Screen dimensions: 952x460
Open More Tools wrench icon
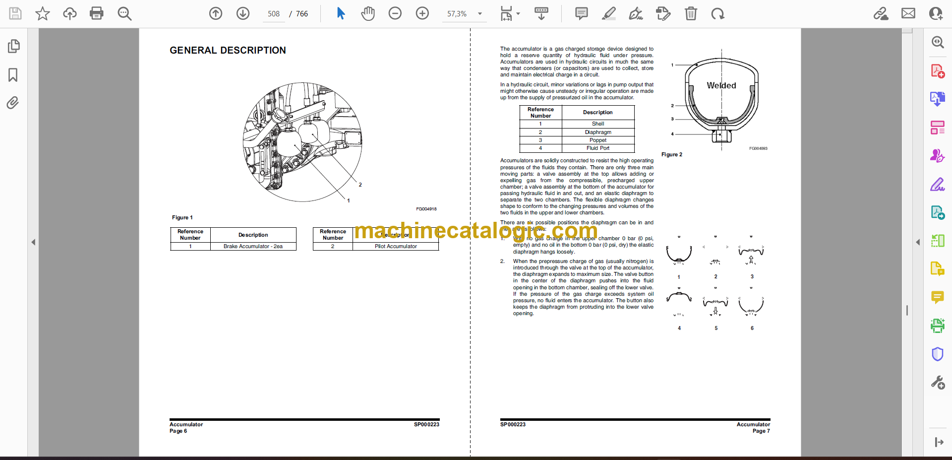coord(938,383)
